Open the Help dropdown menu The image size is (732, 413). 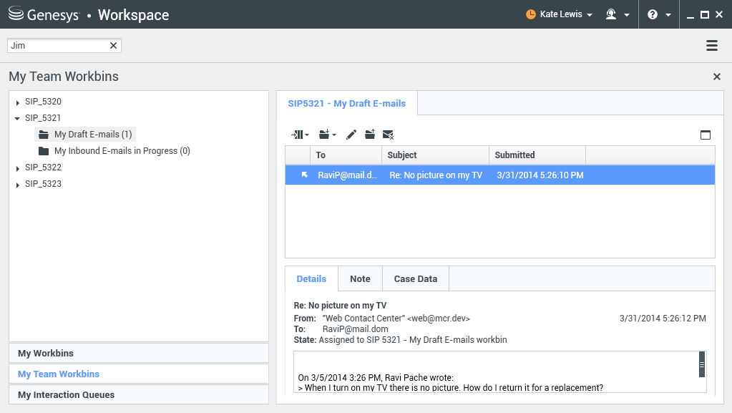tap(658, 14)
